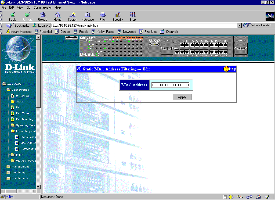Expand the Spanning Tree folder
Screen dimensions: 275x200
(13, 125)
